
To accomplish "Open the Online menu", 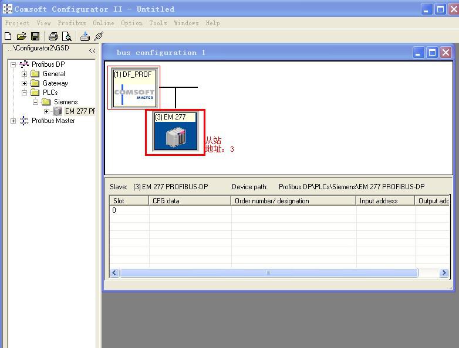I will click(x=103, y=23).
